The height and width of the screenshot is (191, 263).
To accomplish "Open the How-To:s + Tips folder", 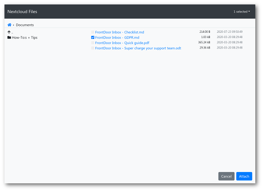I will [x=24, y=38].
